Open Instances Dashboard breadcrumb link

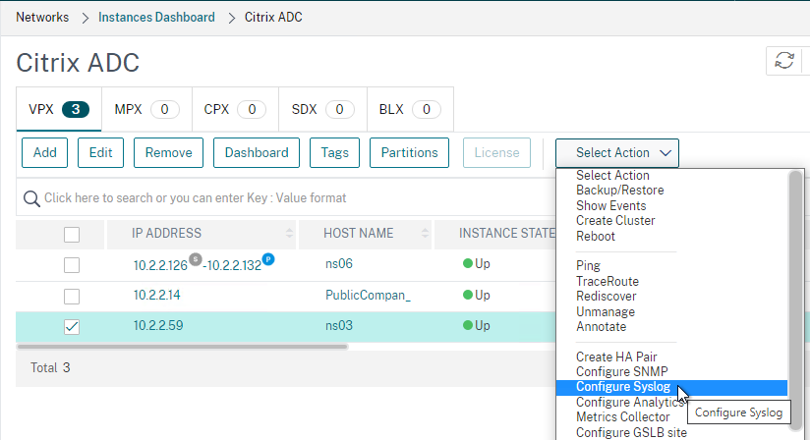(x=156, y=17)
